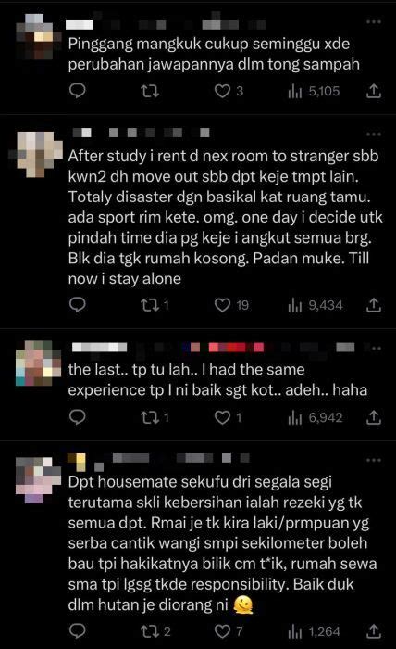Screen dimensions: 396x649
Task: View analytics showing 9,434 views
Action: (x=316, y=305)
